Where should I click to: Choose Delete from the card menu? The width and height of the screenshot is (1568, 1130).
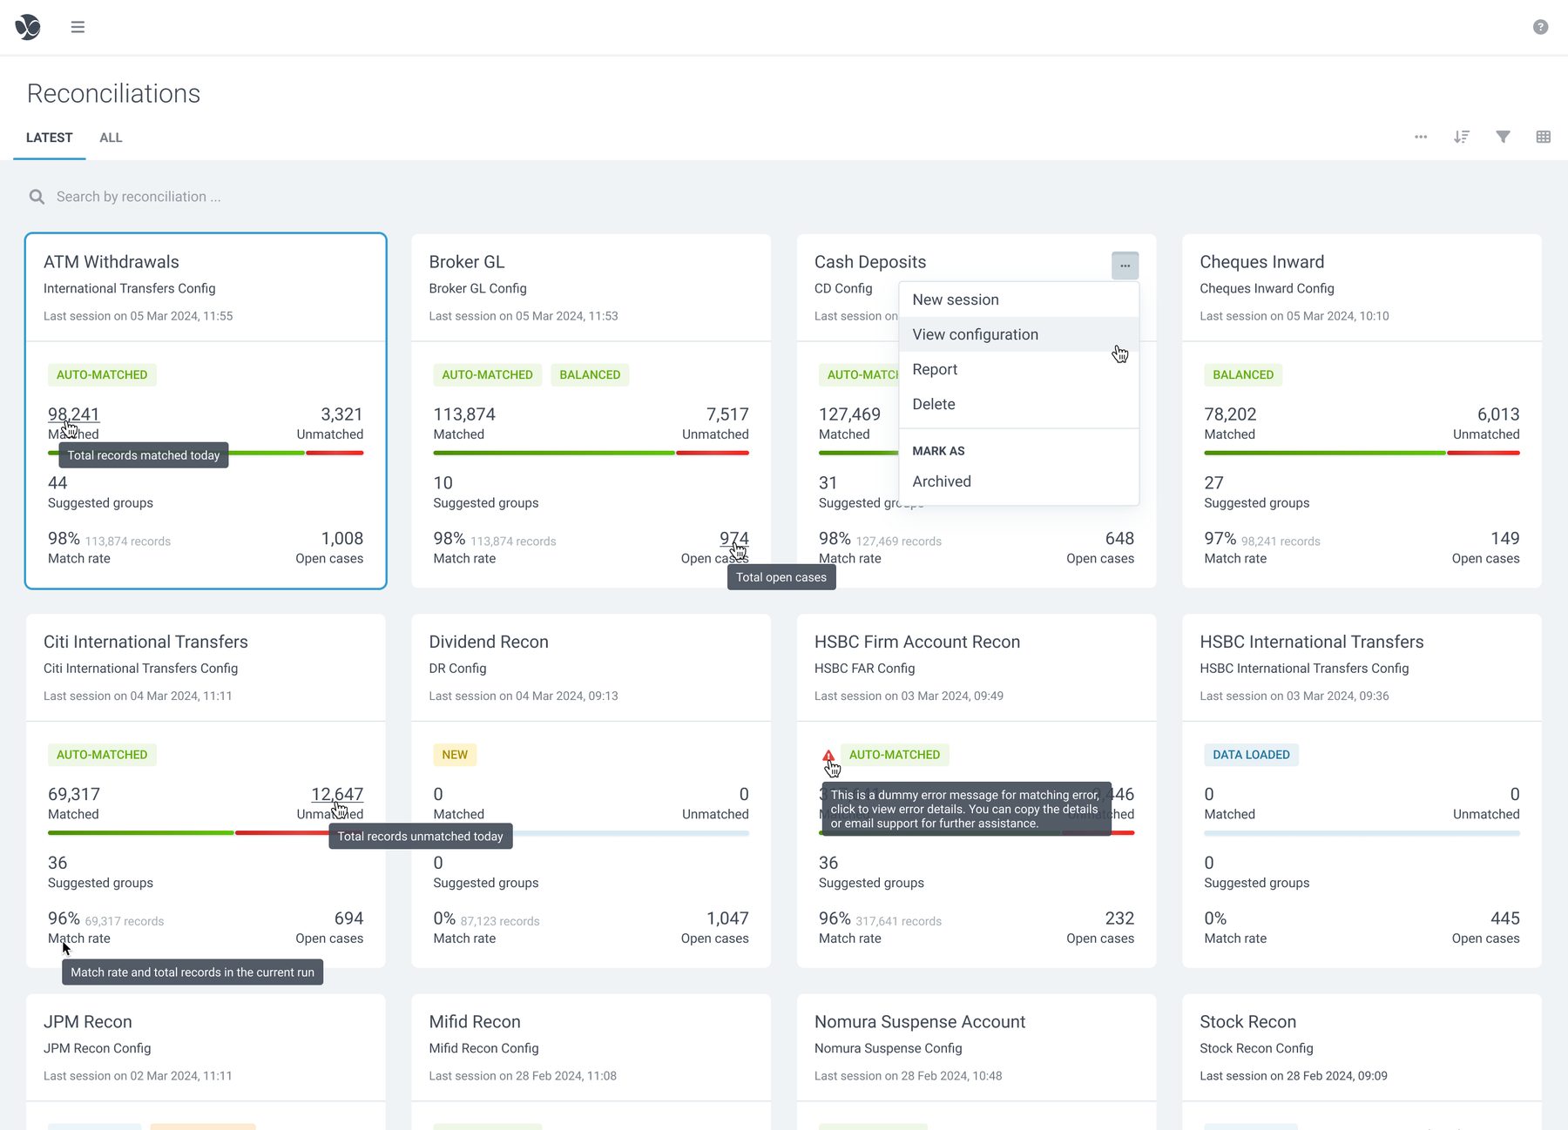(1018, 404)
